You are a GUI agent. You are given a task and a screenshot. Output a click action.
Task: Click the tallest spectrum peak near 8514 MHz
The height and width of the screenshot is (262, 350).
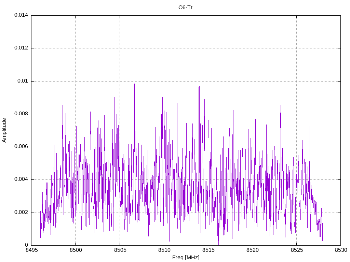click(x=199, y=33)
